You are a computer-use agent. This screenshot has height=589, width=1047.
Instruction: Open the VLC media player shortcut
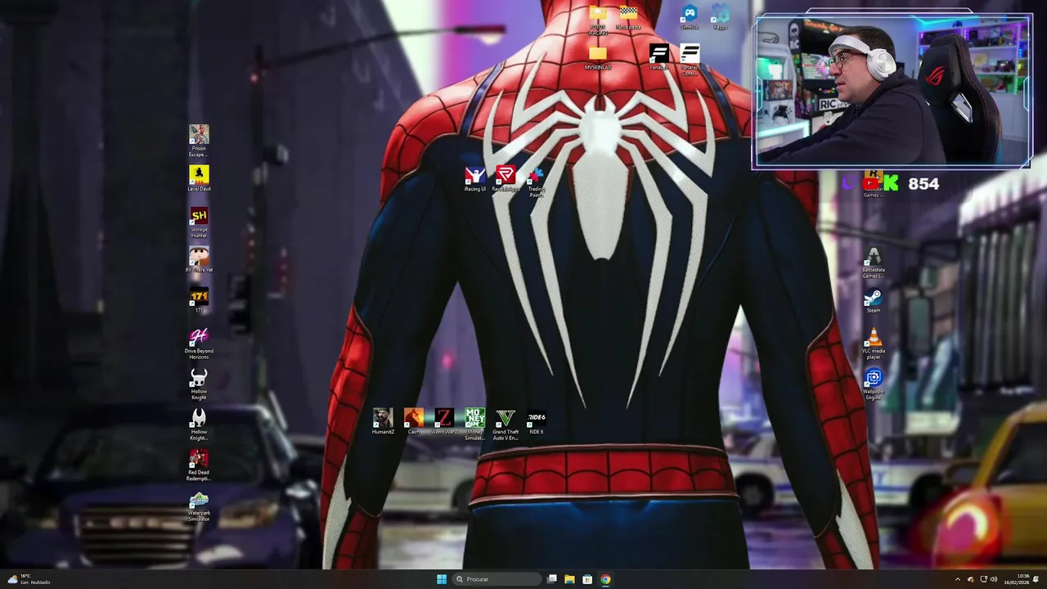coord(874,344)
